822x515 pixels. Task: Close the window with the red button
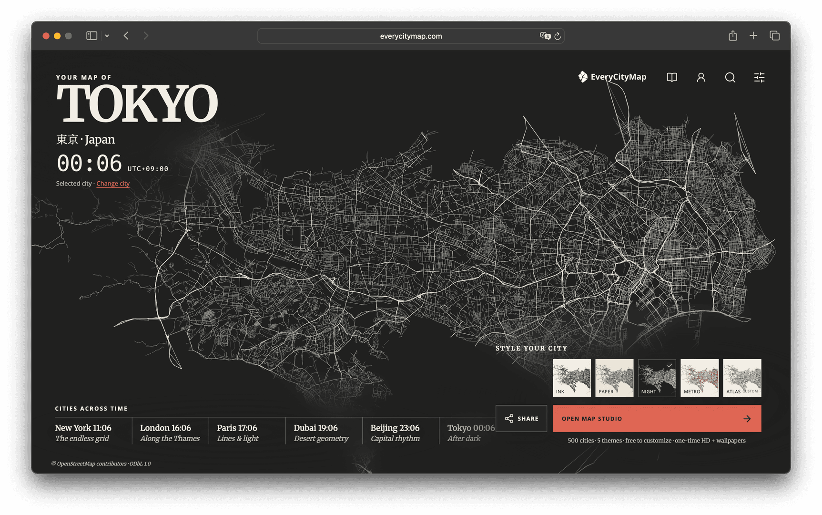point(46,36)
